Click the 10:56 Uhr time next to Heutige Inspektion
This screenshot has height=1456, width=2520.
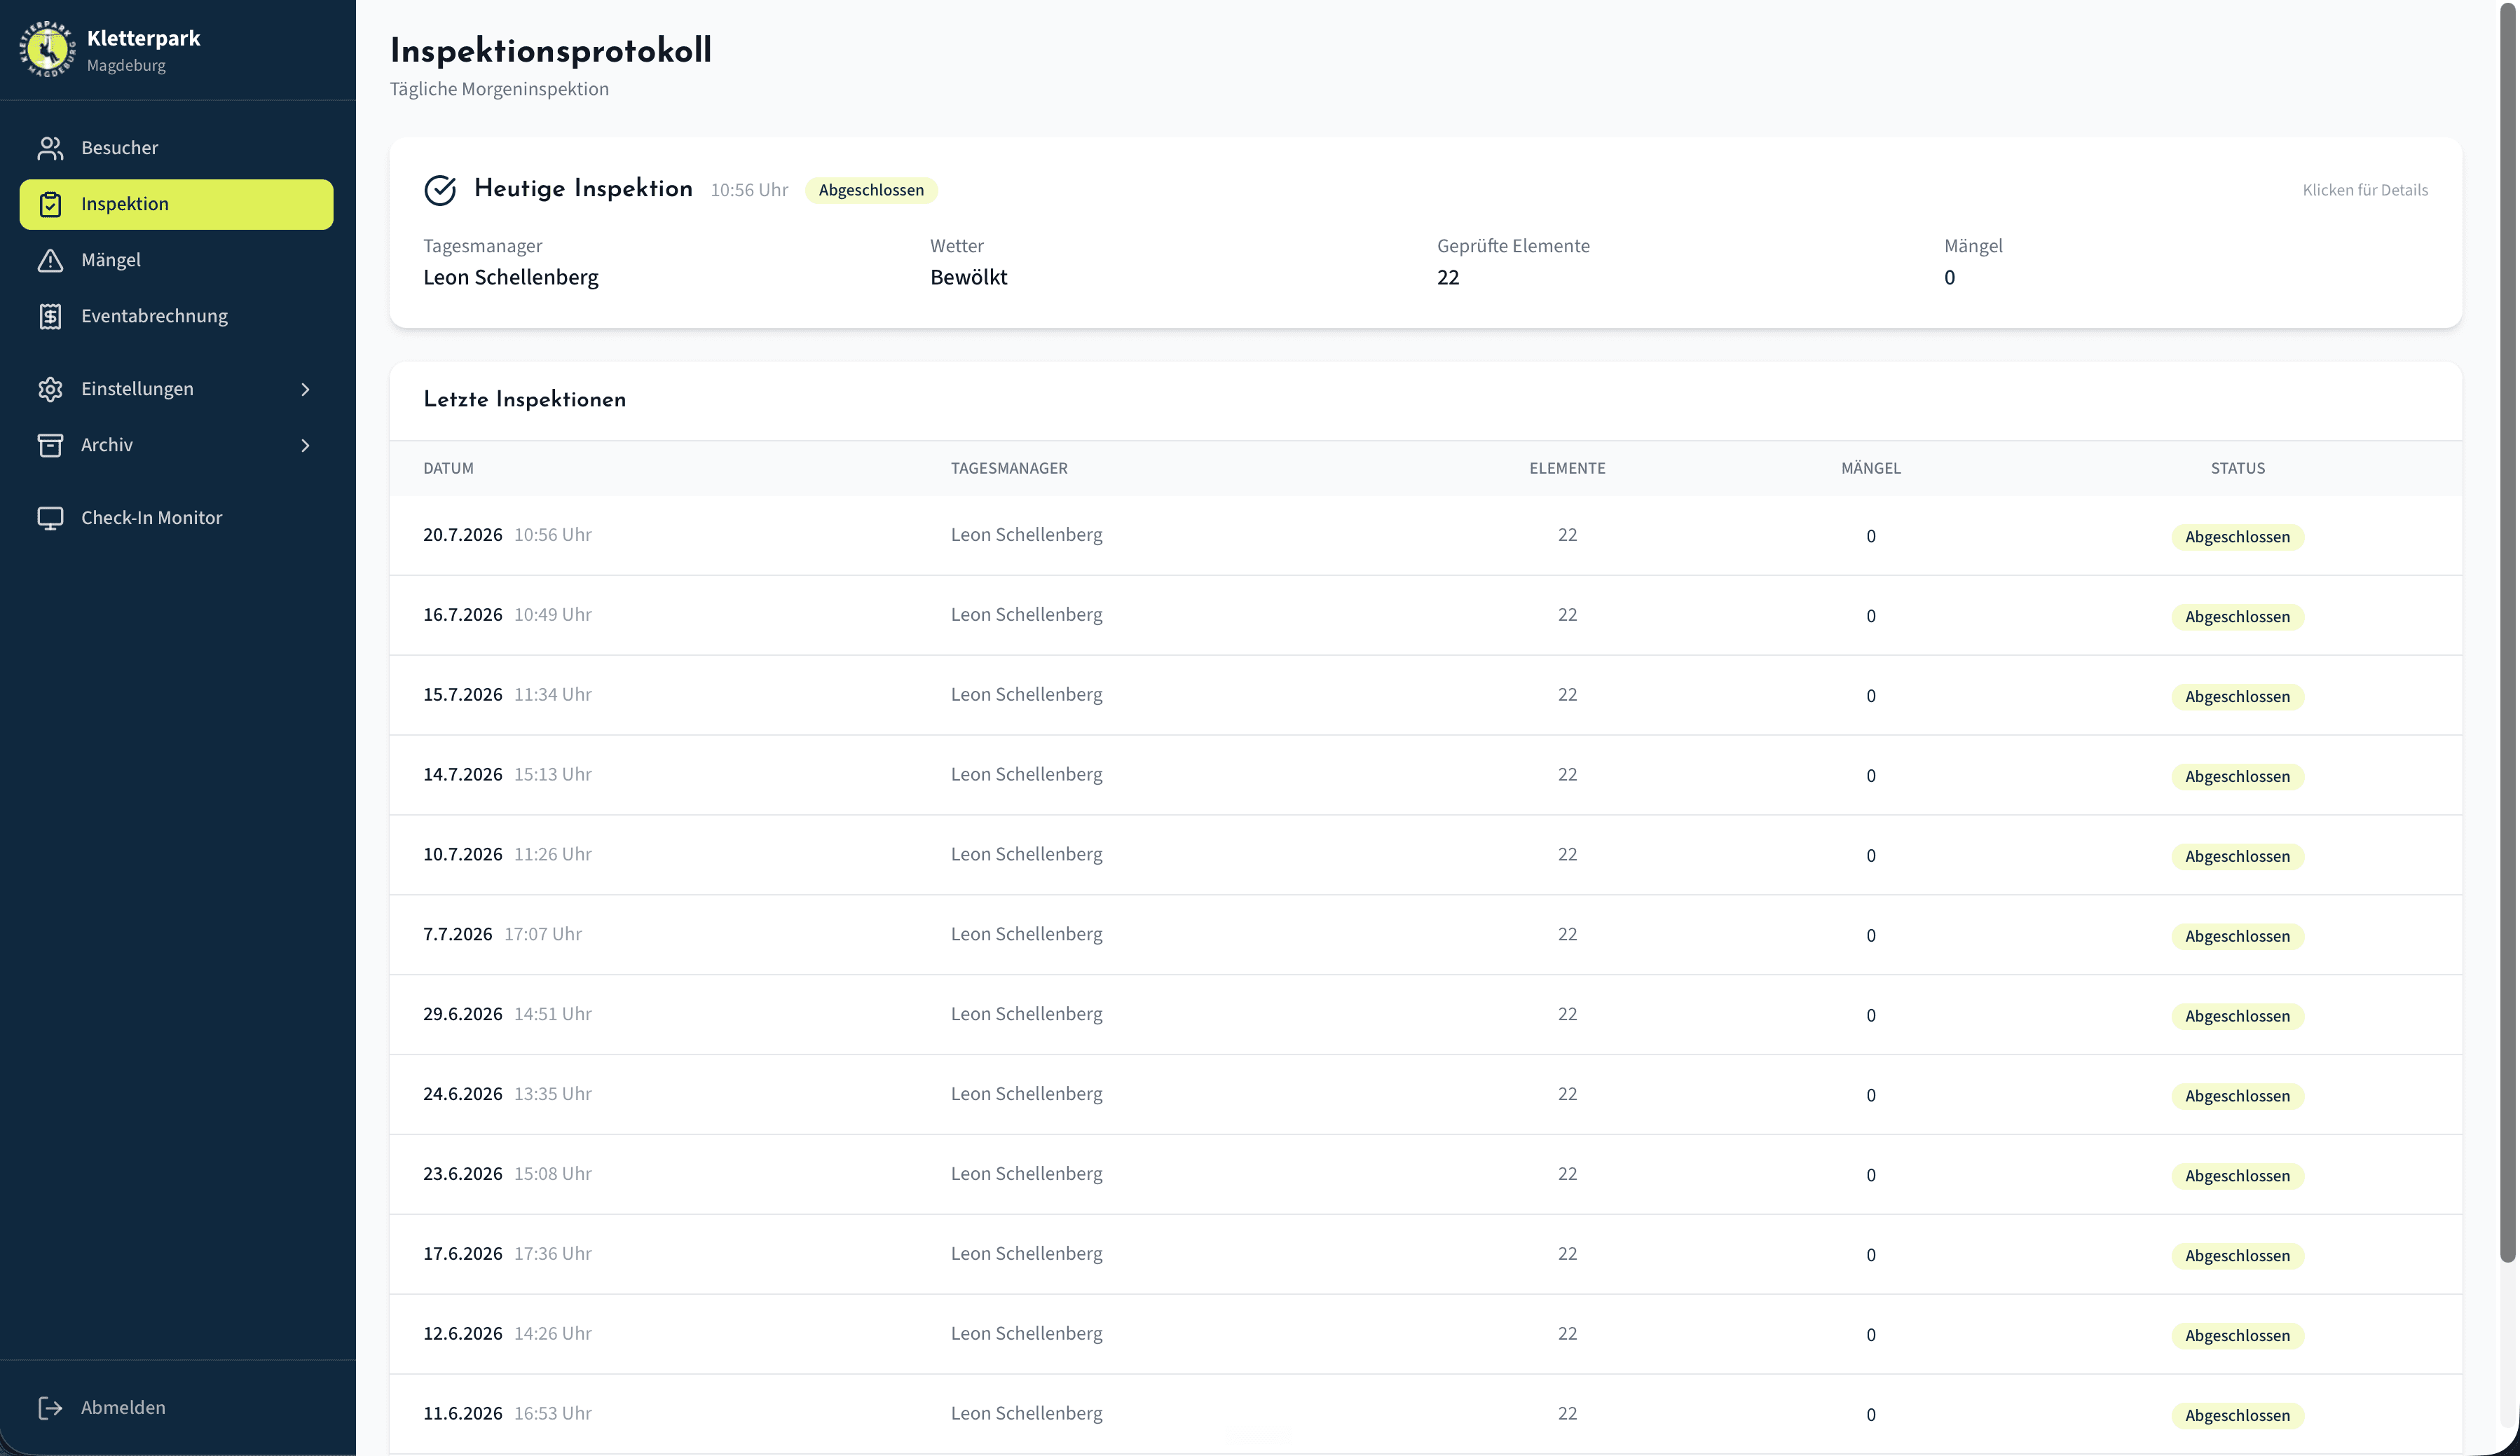[x=749, y=190]
